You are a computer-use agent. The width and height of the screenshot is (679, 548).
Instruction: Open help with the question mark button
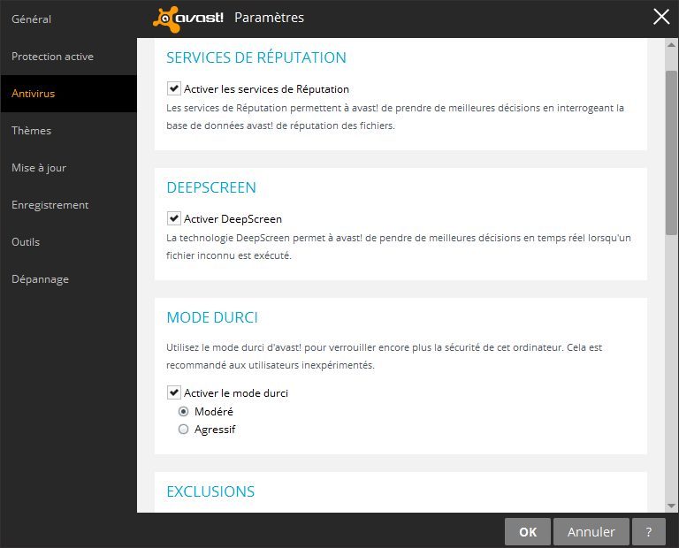coord(649,532)
